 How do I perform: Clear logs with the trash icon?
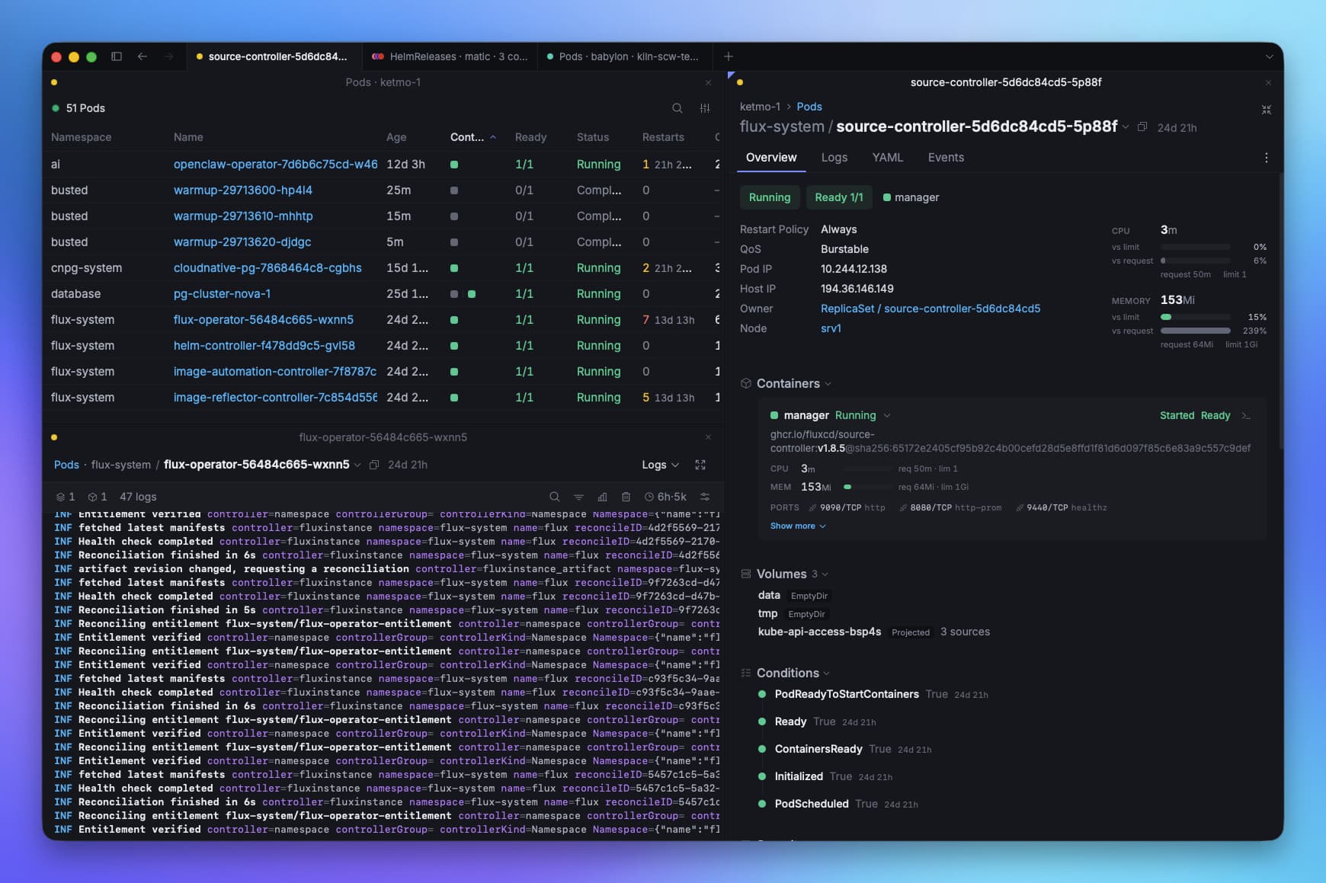click(x=626, y=497)
